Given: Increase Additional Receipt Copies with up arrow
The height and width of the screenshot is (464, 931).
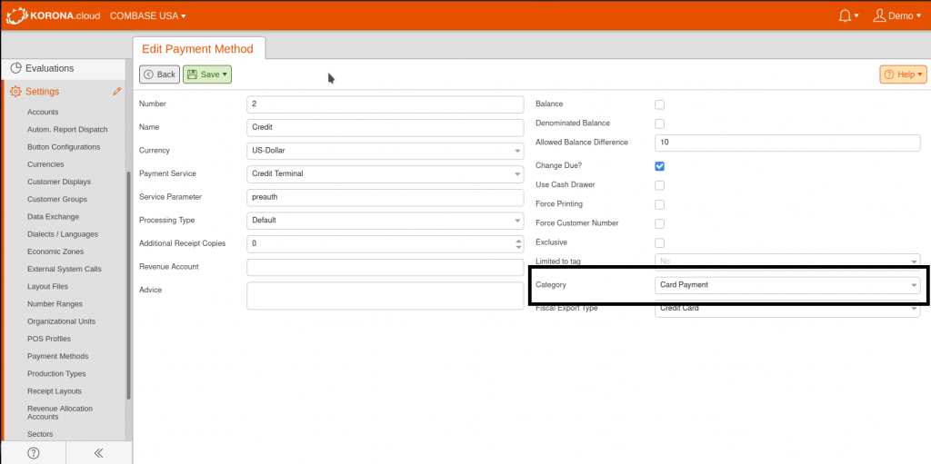Looking at the screenshot, I should point(518,241).
